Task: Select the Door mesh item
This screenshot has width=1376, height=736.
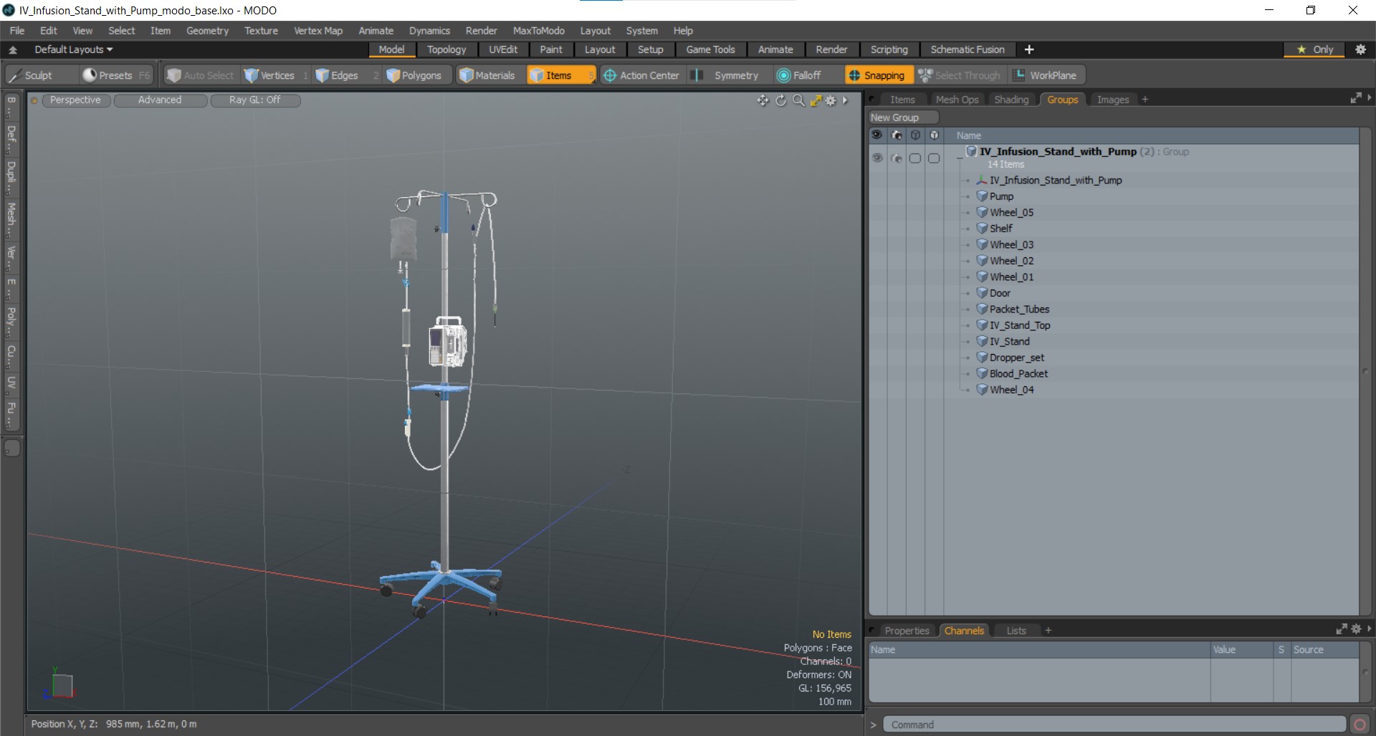Action: coord(1000,293)
